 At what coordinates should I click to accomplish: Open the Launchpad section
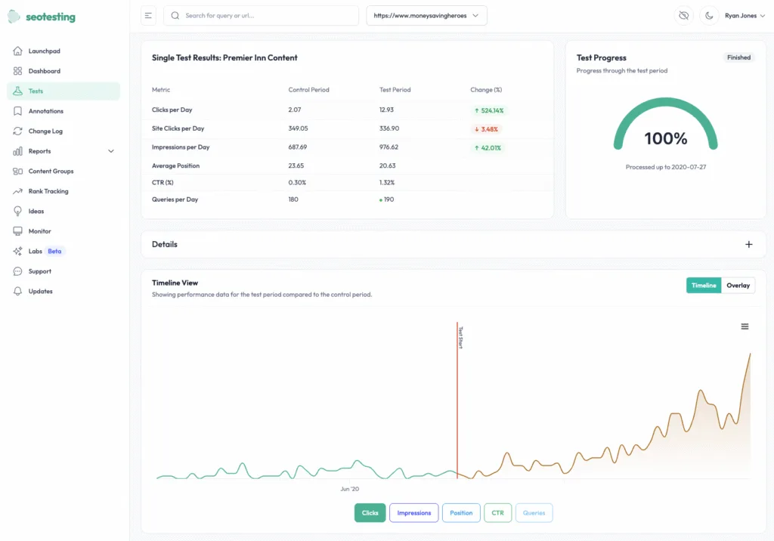(43, 51)
